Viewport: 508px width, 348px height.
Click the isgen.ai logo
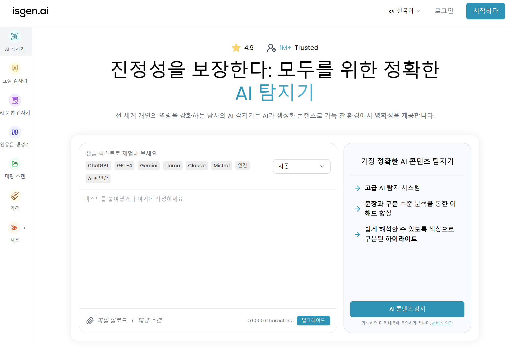pyautogui.click(x=31, y=11)
